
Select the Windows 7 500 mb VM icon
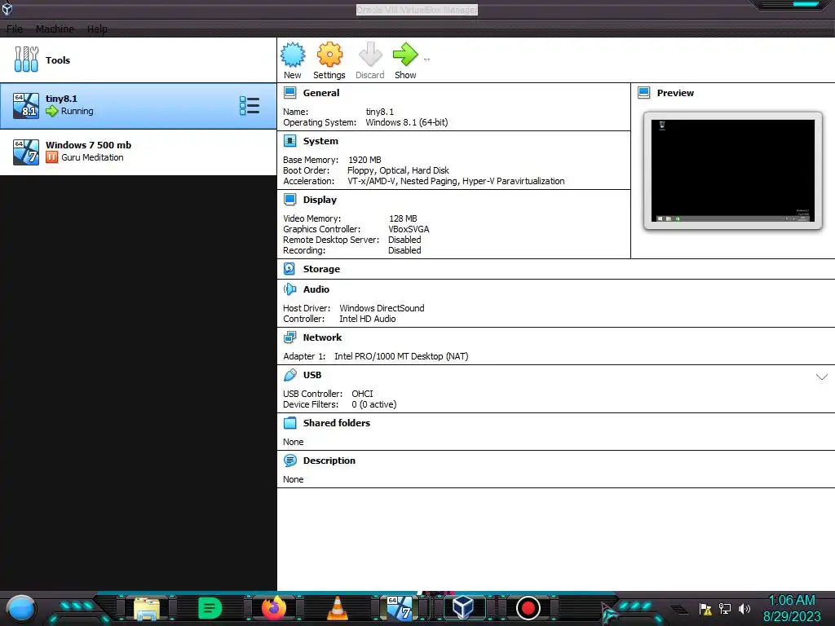tap(26, 152)
